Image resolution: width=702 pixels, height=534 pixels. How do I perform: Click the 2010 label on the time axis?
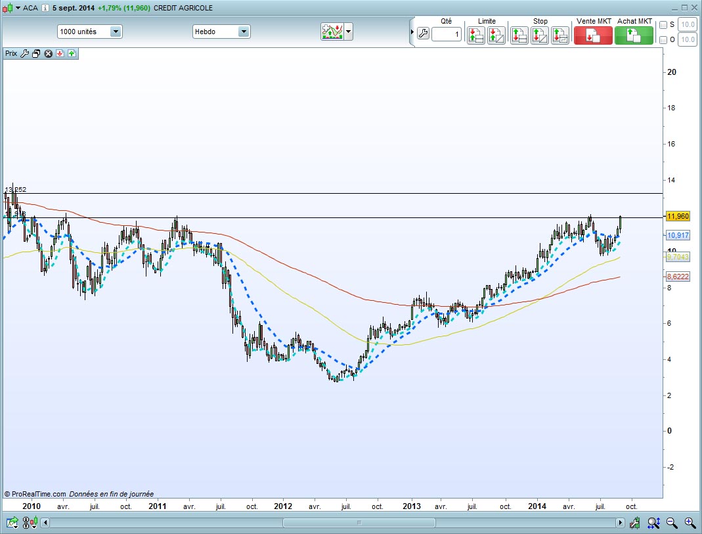[x=32, y=506]
